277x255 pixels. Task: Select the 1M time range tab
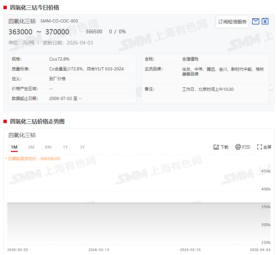tap(14, 147)
